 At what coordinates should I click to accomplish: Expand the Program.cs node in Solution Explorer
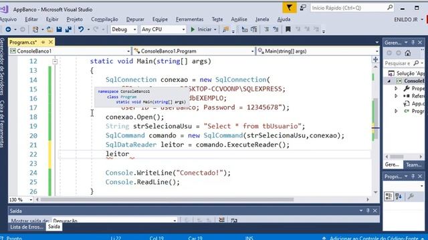[x=396, y=111]
